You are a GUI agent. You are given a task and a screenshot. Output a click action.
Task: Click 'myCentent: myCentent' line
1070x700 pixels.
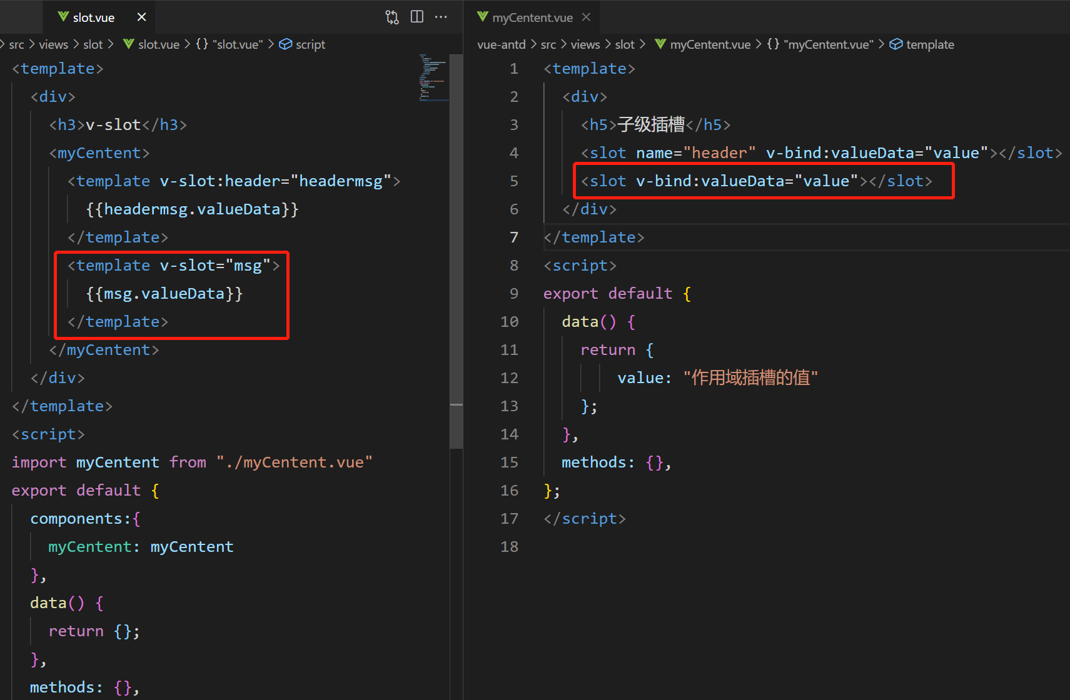coord(141,547)
